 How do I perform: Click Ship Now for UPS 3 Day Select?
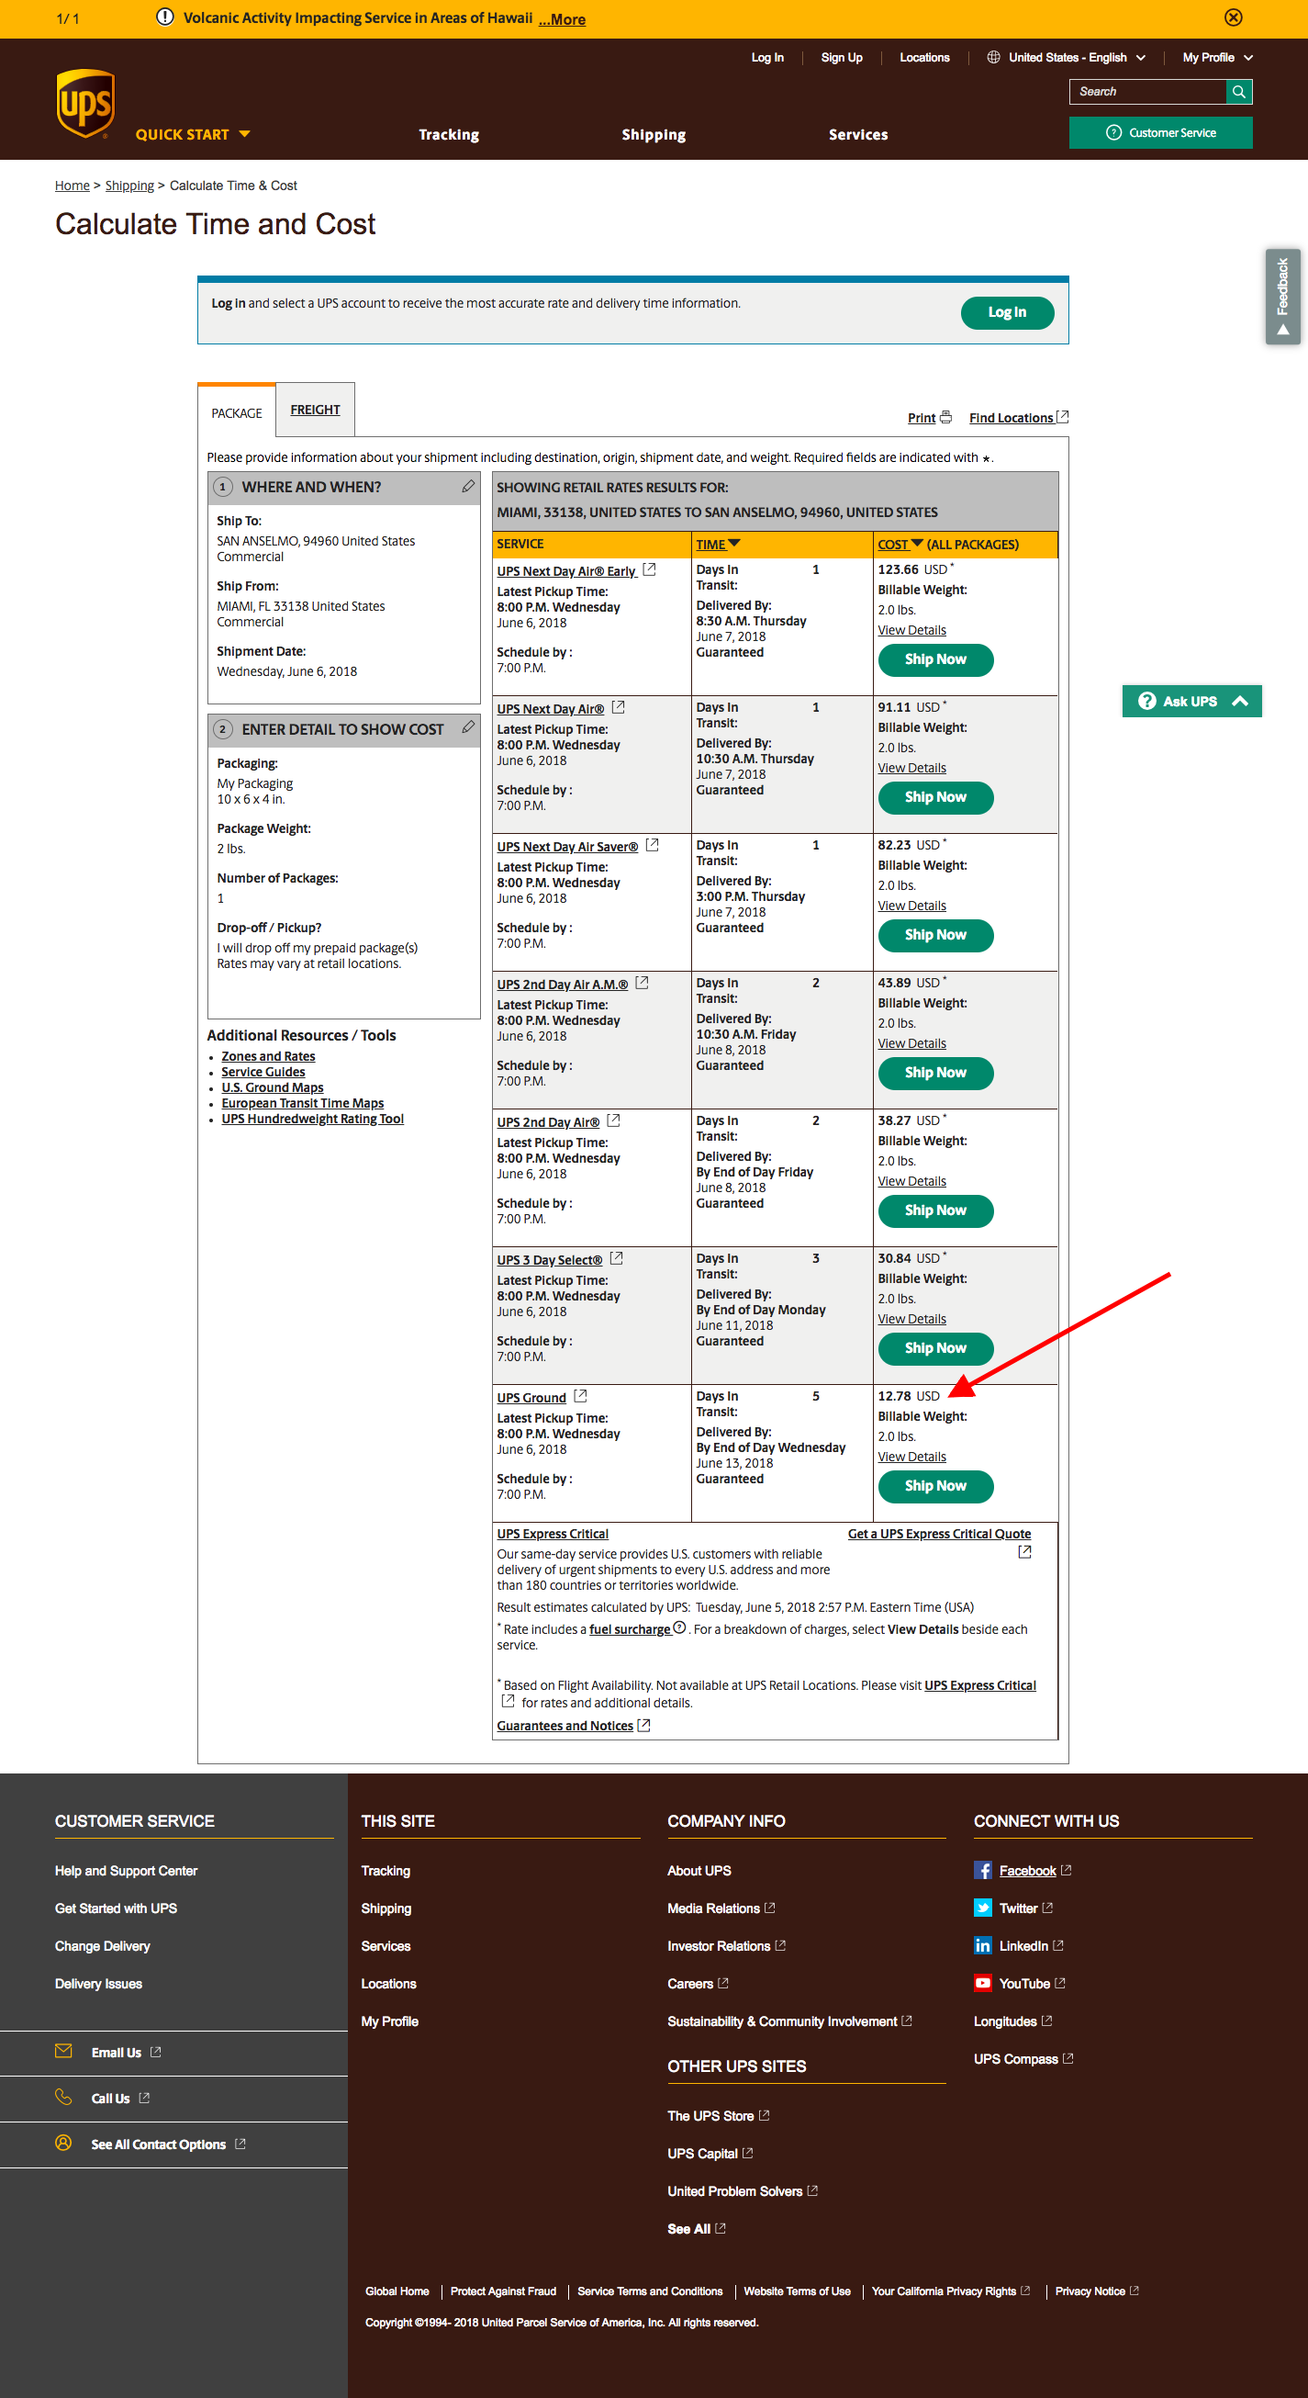[x=935, y=1348]
